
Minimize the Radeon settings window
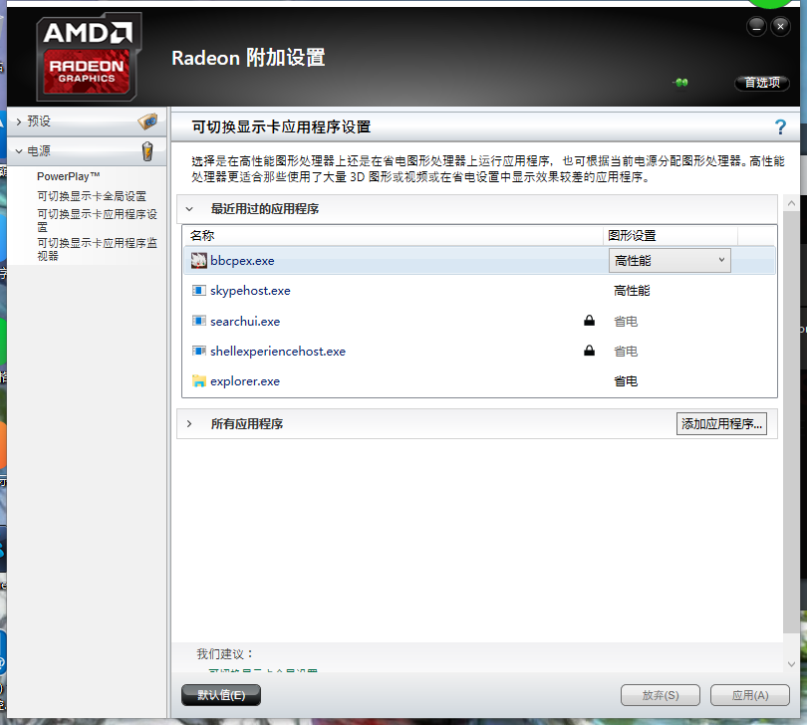point(756,26)
